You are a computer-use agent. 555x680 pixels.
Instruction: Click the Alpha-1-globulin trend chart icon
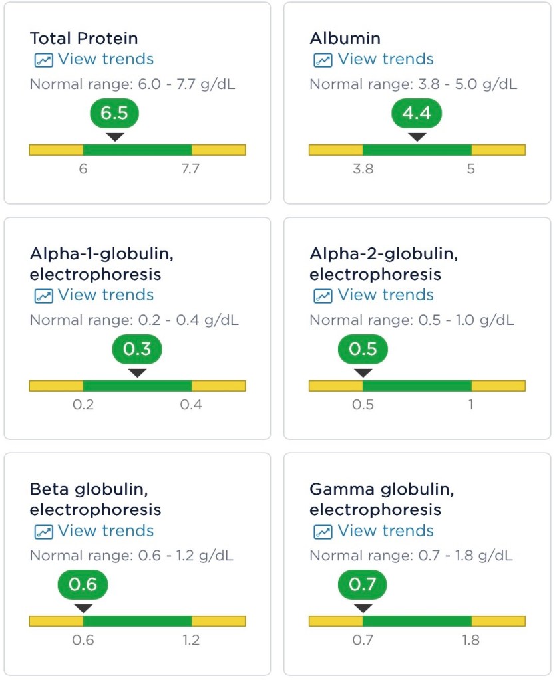(x=43, y=296)
